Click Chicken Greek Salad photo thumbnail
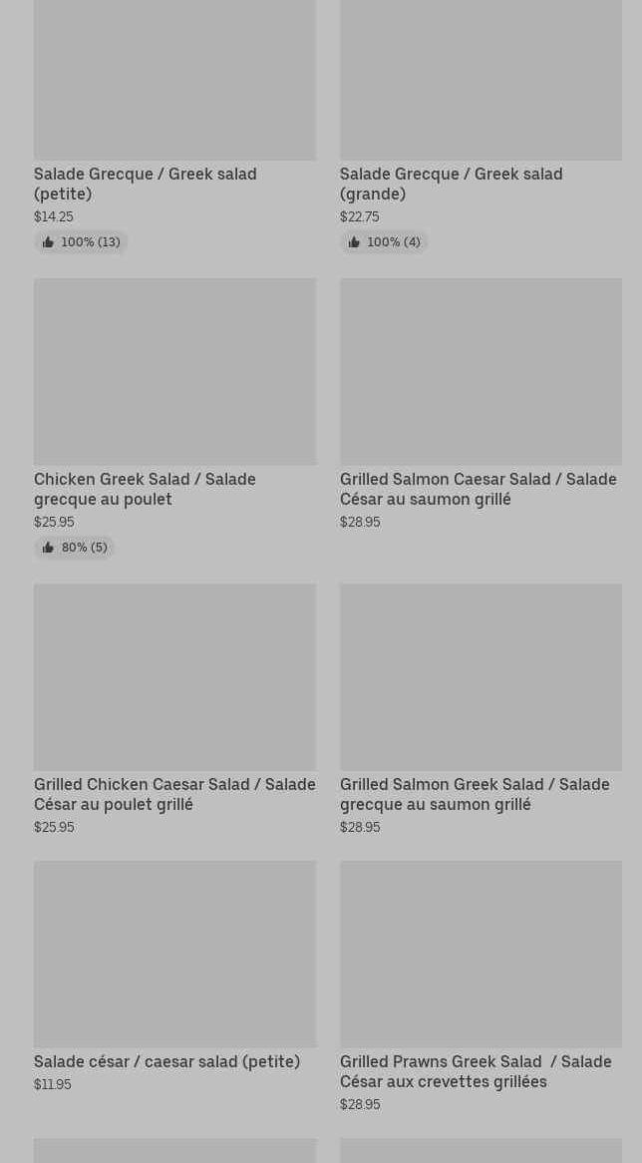 tap(174, 371)
